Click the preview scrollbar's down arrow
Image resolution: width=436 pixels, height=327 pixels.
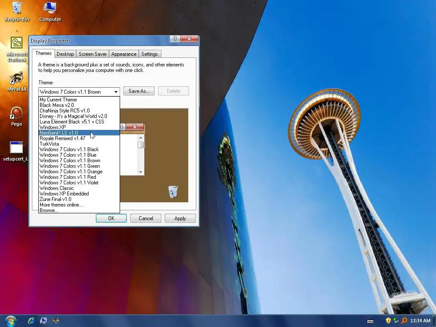click(141, 172)
